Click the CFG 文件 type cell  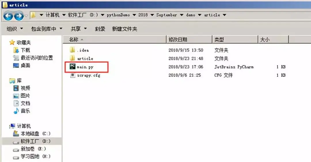coord(223,75)
